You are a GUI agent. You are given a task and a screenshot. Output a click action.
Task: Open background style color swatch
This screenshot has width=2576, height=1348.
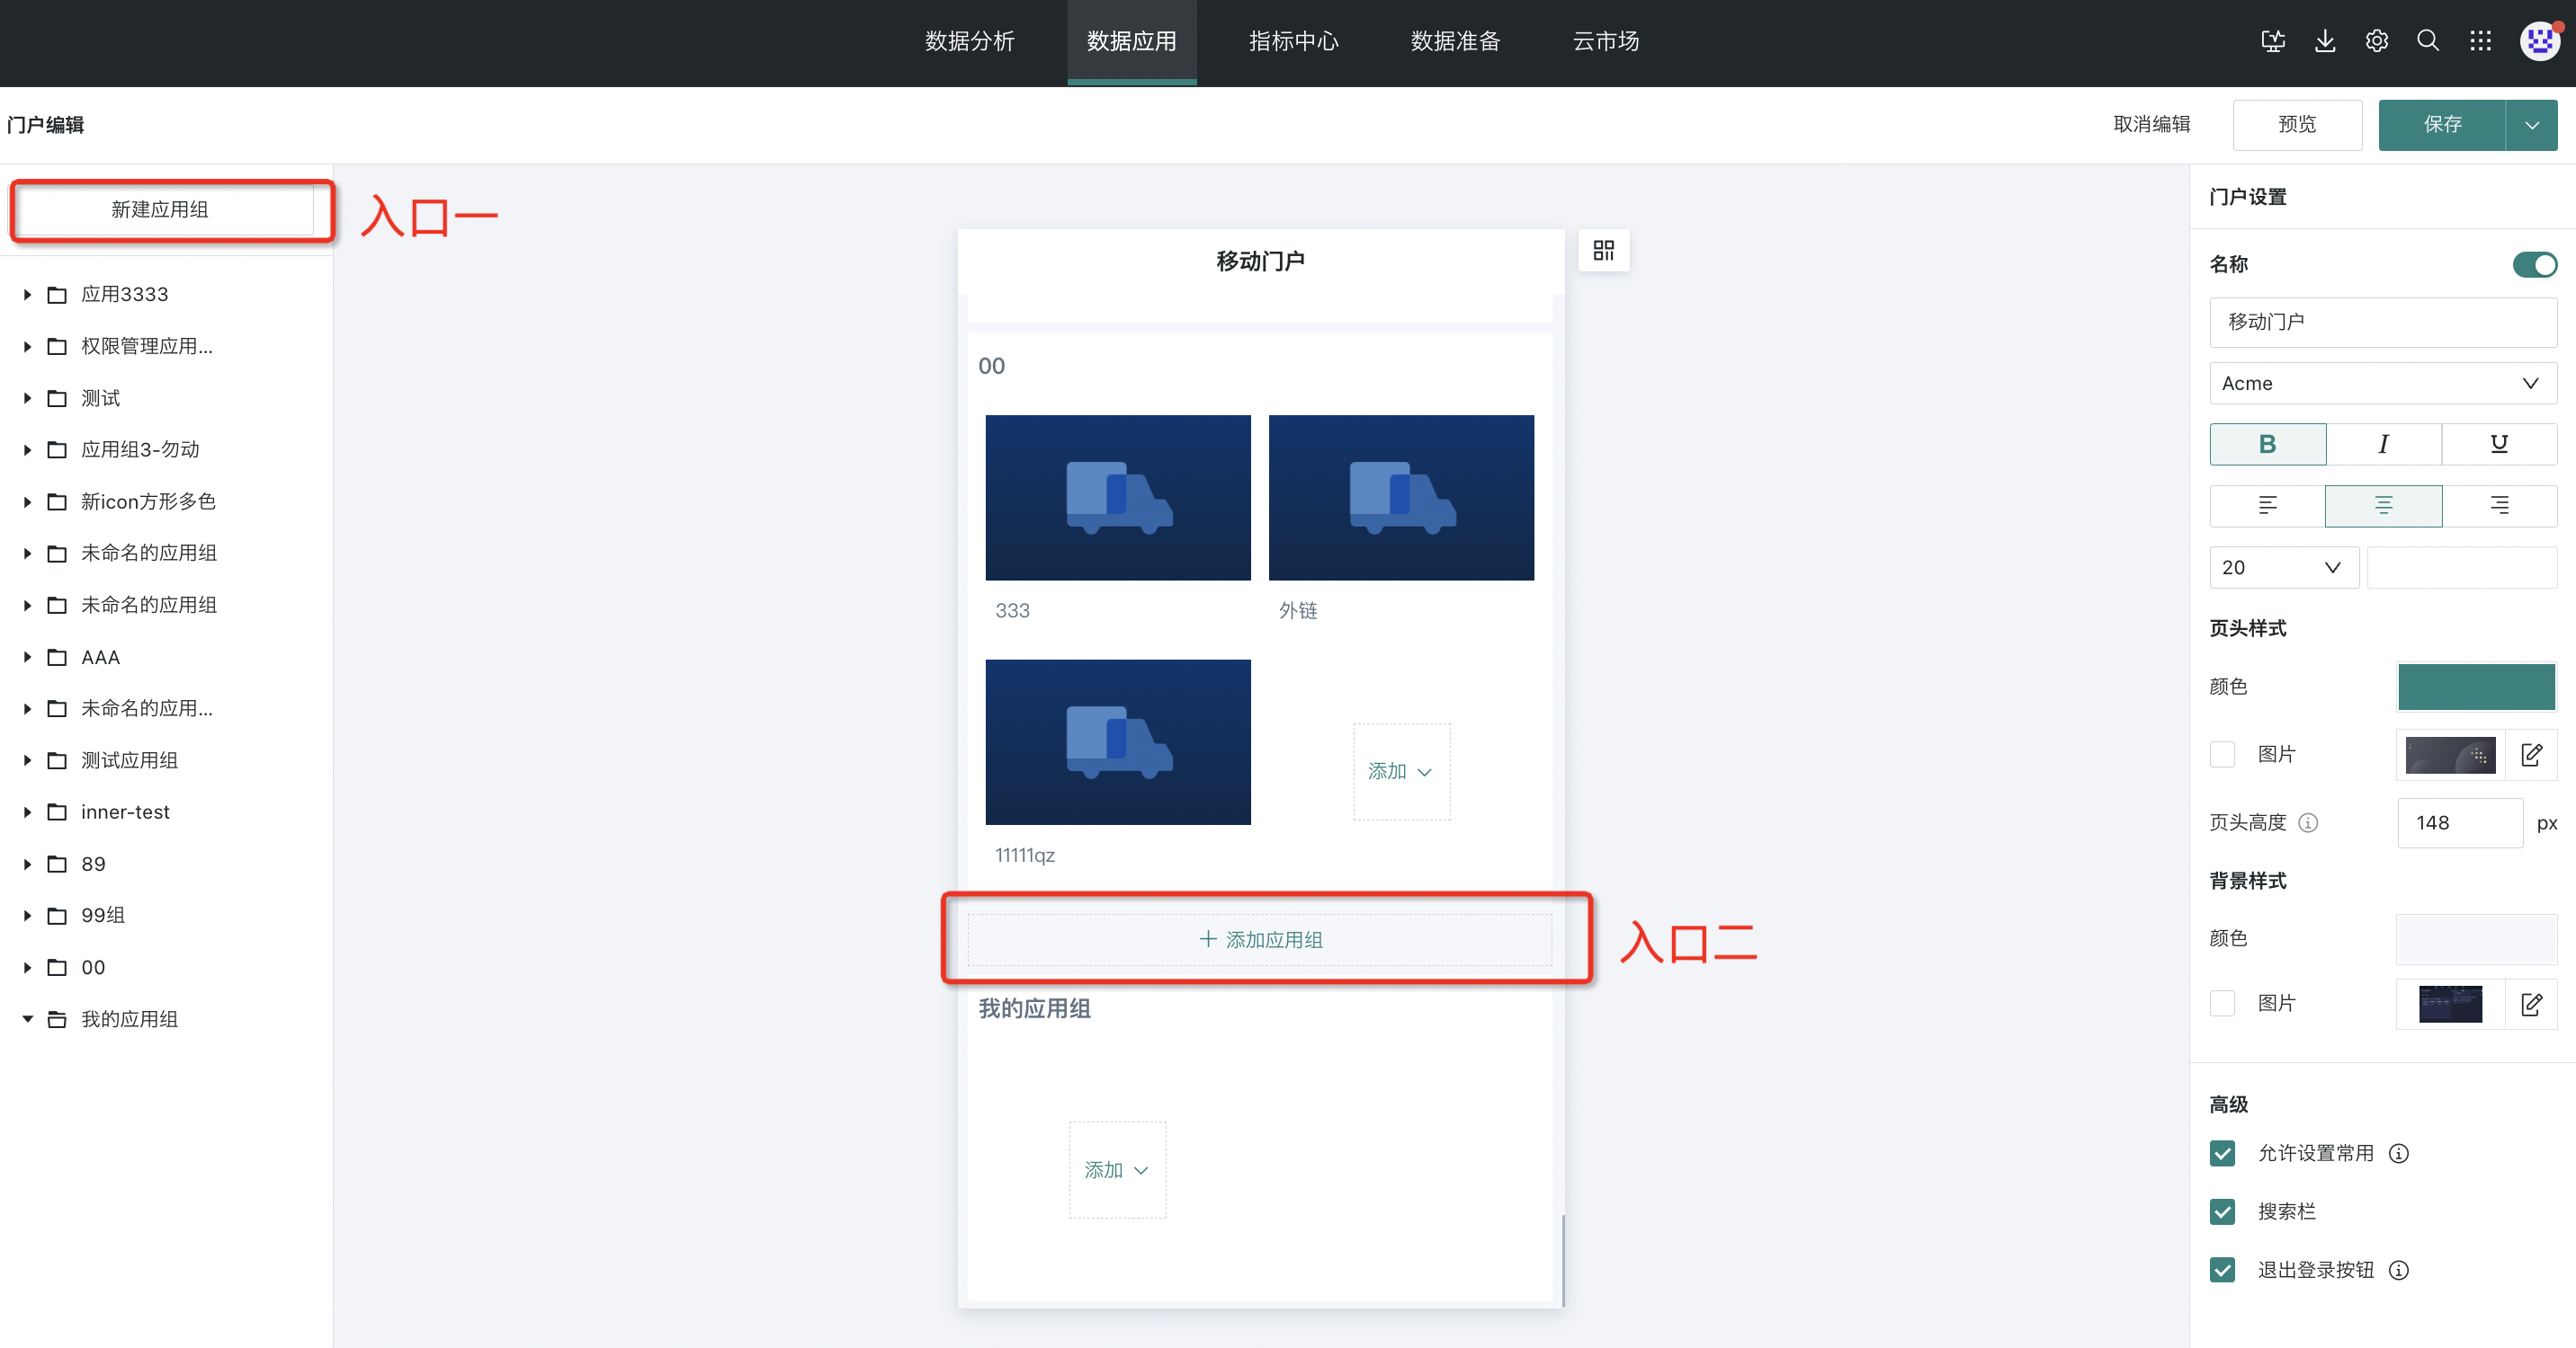(2476, 939)
